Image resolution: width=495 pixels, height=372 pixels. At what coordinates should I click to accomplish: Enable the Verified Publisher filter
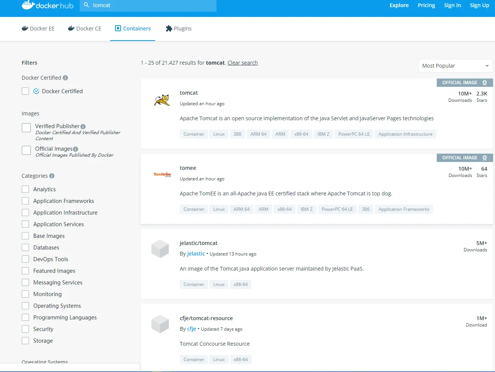click(x=26, y=128)
